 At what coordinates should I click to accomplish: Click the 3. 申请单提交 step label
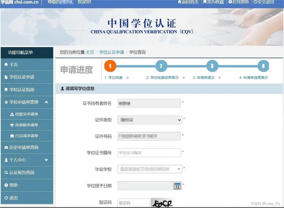204,78
